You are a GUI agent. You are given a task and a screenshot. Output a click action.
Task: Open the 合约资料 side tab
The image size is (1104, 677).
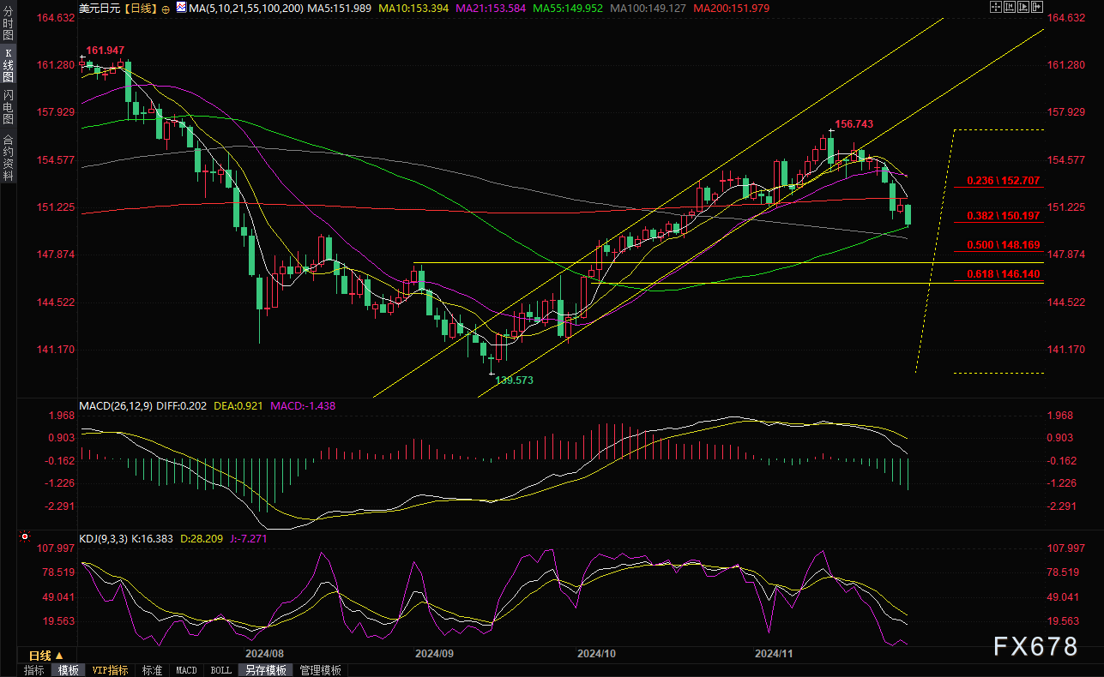(x=8, y=157)
